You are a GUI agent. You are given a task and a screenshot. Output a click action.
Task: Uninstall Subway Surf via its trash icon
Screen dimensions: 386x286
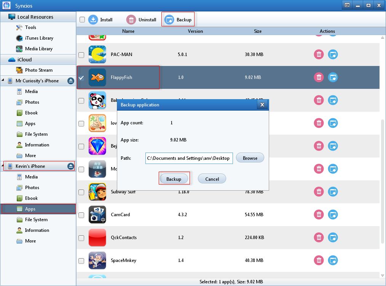(x=319, y=191)
